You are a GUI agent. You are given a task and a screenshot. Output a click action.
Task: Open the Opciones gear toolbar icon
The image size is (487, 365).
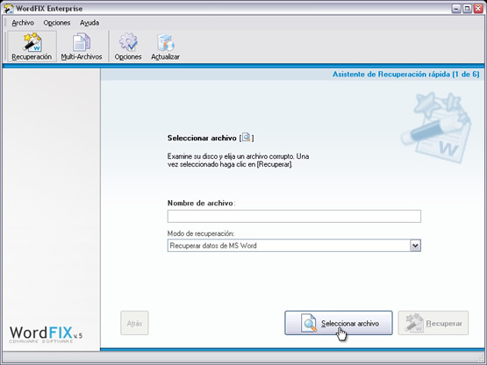click(x=128, y=47)
